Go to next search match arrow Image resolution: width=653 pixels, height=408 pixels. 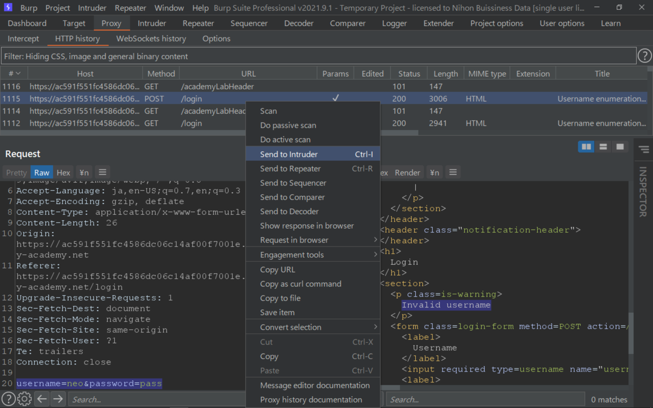tap(58, 399)
